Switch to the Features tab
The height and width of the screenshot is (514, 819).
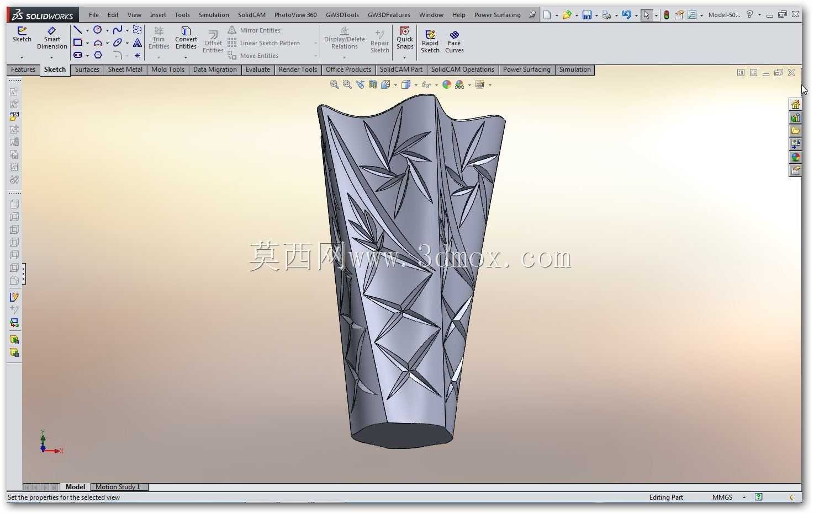point(23,69)
